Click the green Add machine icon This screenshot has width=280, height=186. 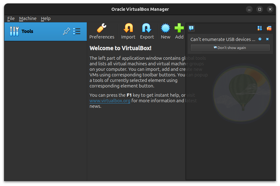coord(179,32)
